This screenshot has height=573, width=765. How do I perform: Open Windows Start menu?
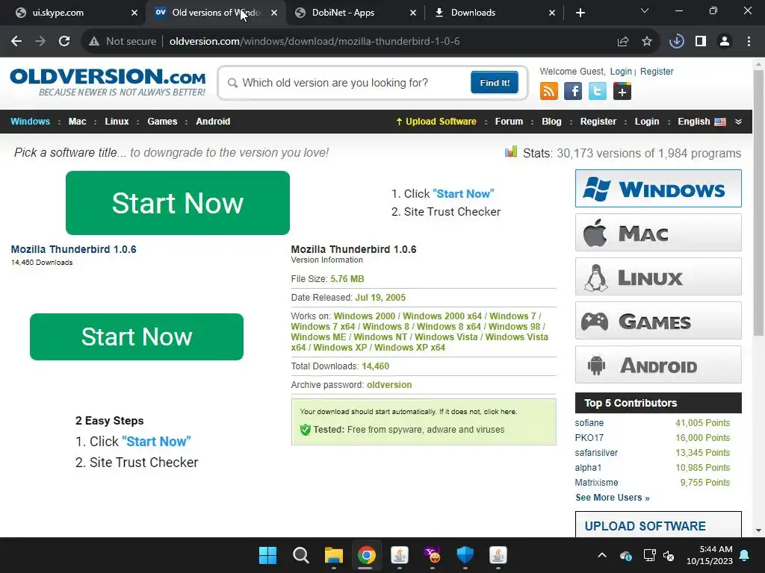pos(267,555)
